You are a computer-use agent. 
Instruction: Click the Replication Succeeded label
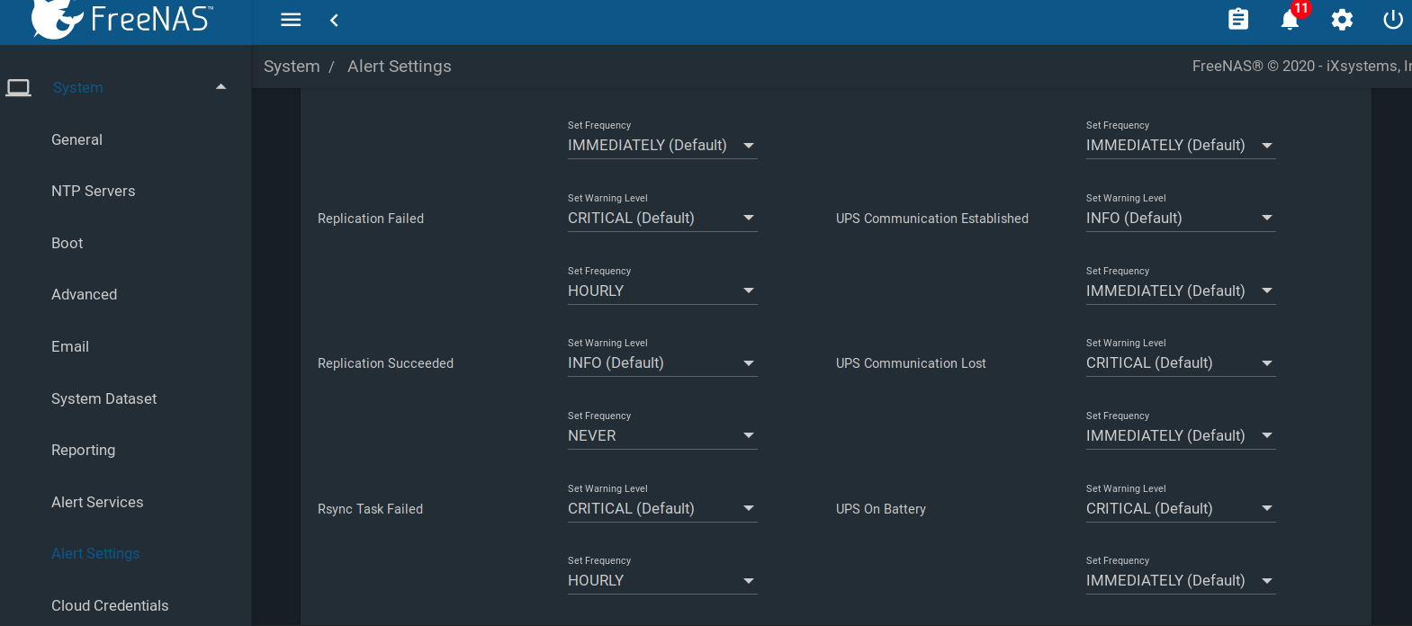[385, 363]
